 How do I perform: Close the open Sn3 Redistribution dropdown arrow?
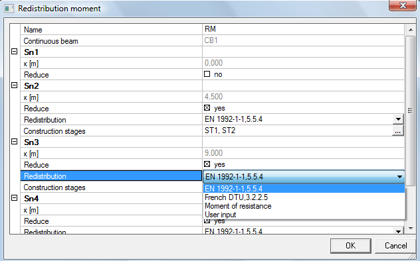399,177
